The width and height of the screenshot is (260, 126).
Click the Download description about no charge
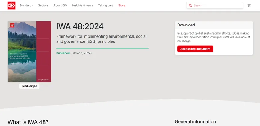[214, 37]
